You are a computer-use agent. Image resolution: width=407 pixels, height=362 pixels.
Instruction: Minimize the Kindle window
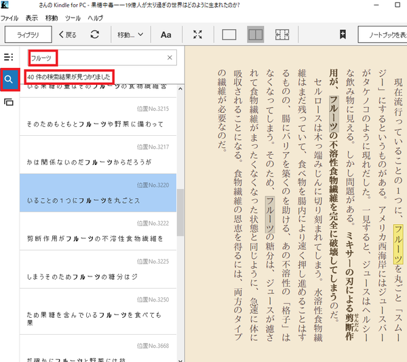pos(376,5)
